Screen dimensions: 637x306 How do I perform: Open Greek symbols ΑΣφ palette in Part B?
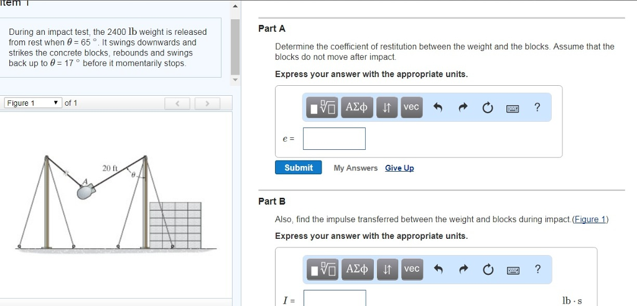(x=357, y=269)
